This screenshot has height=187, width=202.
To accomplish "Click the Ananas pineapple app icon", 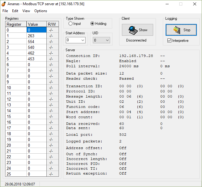I will (4, 4).
